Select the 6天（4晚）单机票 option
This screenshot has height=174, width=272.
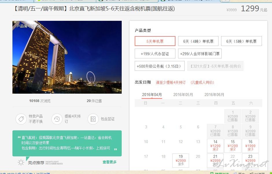click(x=198, y=41)
